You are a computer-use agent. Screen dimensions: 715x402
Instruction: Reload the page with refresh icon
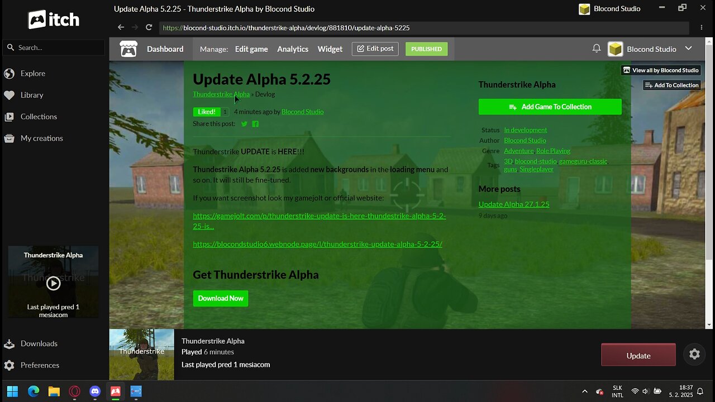[149, 27]
